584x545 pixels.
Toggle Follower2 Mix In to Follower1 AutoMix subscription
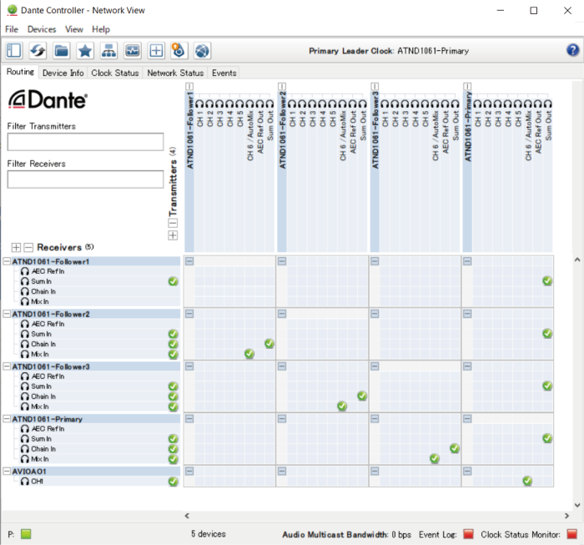(x=249, y=354)
